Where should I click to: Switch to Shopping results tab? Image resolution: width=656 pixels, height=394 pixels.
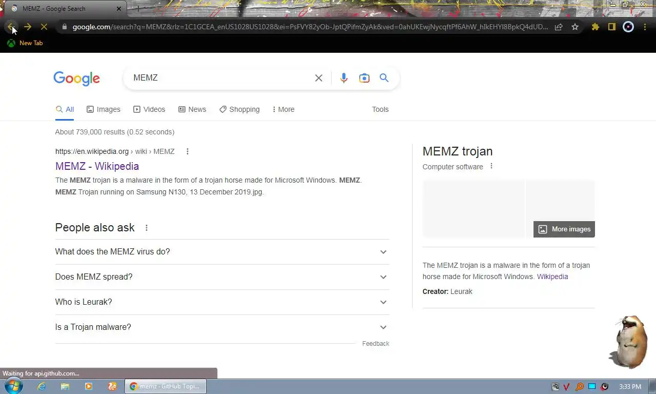[x=239, y=109]
